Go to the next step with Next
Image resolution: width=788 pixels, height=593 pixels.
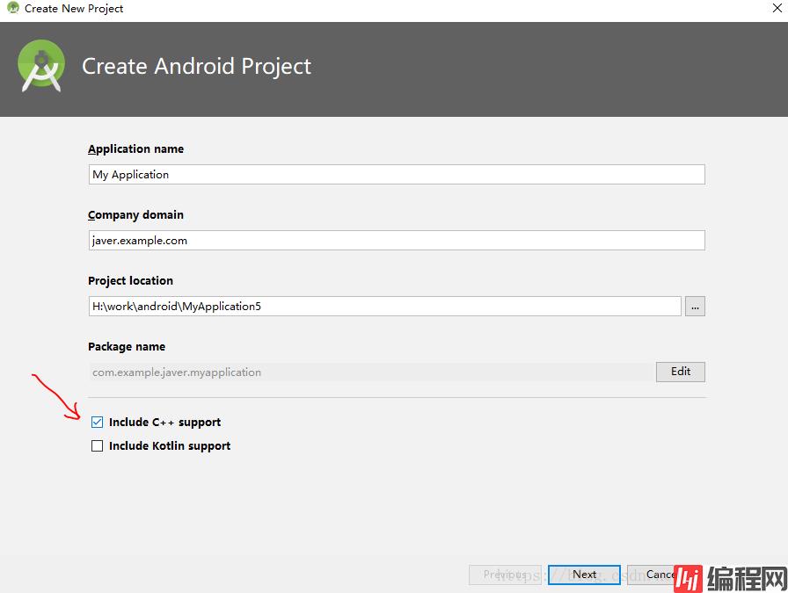[584, 575]
